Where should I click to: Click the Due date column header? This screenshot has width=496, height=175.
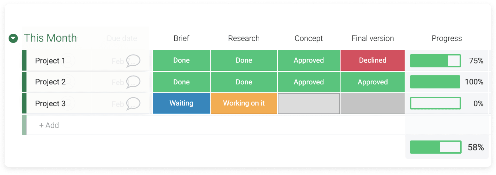[x=121, y=38]
